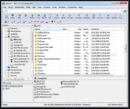The image size is (130, 109).
Task: Expand the Recycle Bin tree node
Action: 6,73
